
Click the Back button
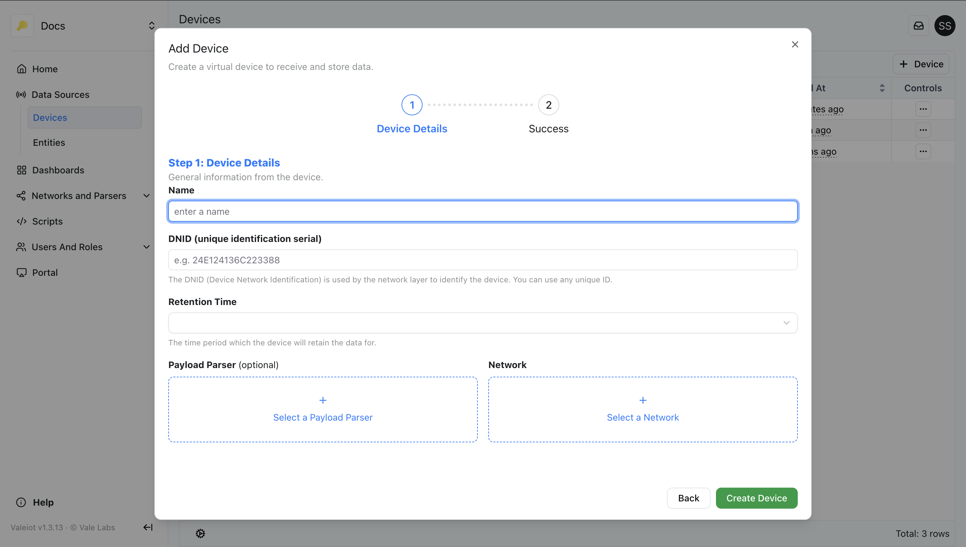click(x=688, y=498)
